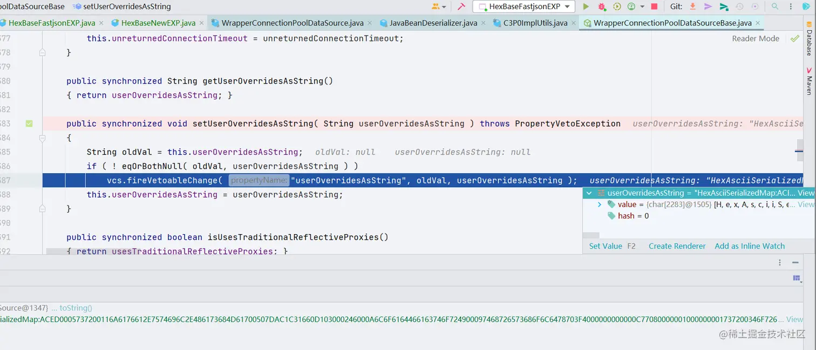
Task: Enable Reader Mode in the editor
Action: click(756, 38)
